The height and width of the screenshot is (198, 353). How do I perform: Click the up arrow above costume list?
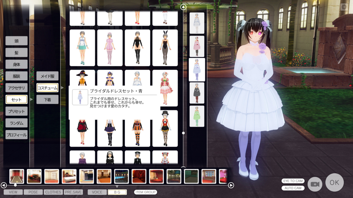(x=183, y=7)
